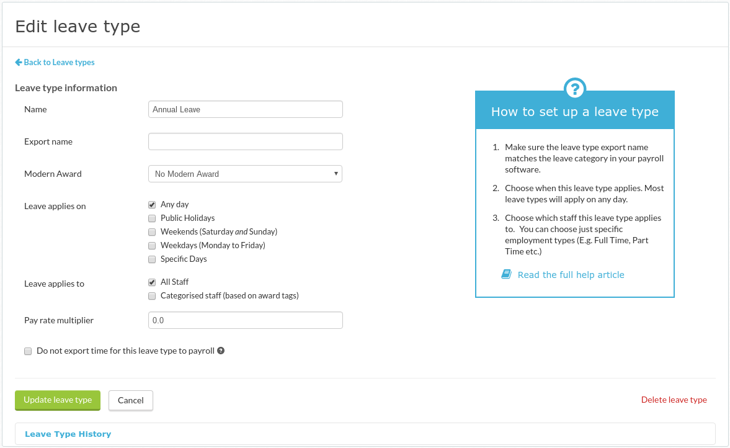Click the Update leave type button
This screenshot has width=730, height=448.
[57, 400]
